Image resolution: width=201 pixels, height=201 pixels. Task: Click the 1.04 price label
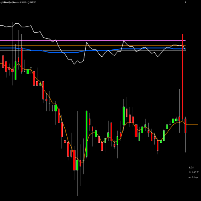coord(191,168)
